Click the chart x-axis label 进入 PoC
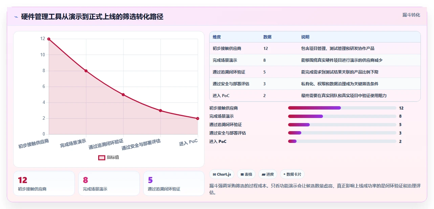This screenshot has width=434, height=209. (188, 143)
